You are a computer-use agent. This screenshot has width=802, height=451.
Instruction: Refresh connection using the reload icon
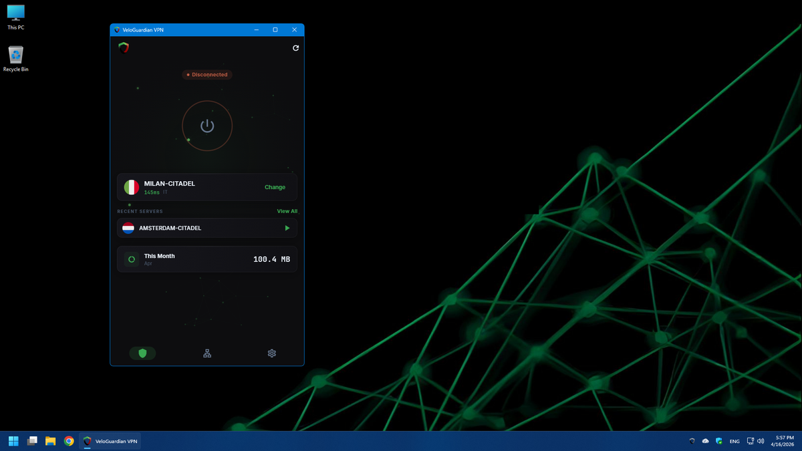point(295,47)
